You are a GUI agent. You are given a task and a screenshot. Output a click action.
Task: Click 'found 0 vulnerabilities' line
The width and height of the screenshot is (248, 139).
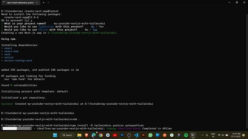click(x=19, y=85)
